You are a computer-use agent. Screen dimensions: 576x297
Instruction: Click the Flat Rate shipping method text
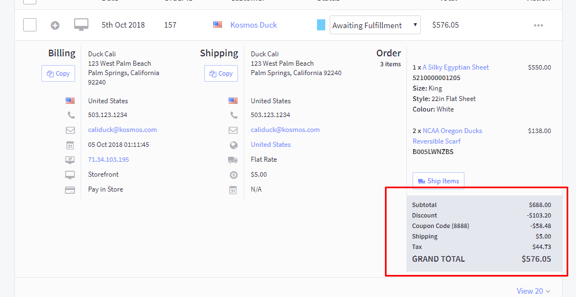tap(264, 160)
